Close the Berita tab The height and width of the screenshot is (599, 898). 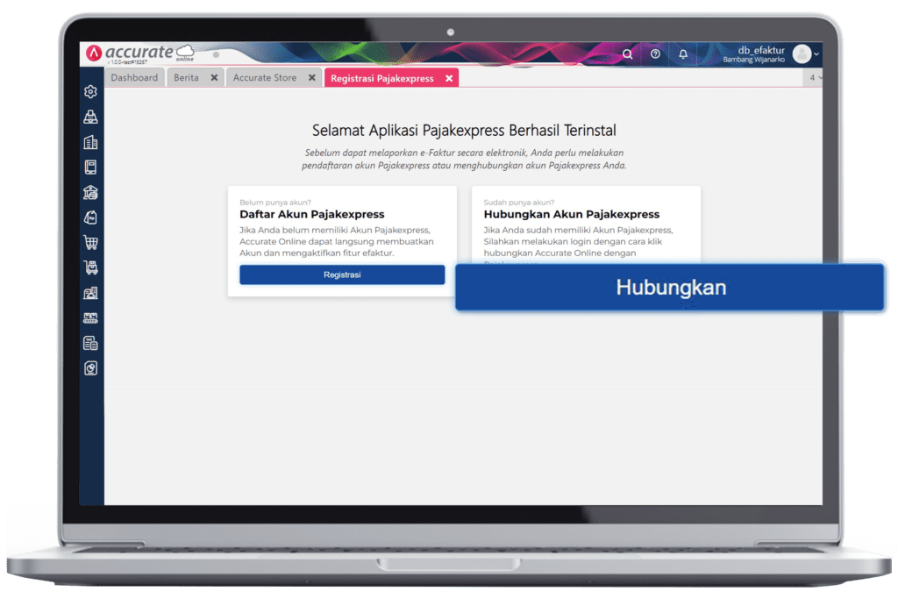tap(214, 77)
